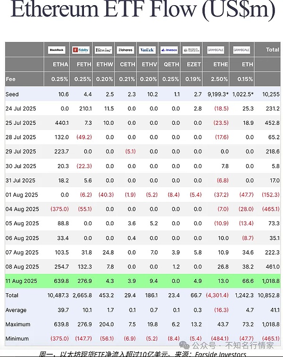283x357 pixels.
Task: Select the VanEck logo above ETHV
Action: coord(147,50)
